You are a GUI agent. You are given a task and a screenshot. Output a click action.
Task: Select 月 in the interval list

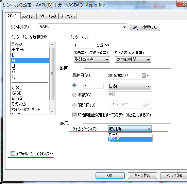click(30, 77)
